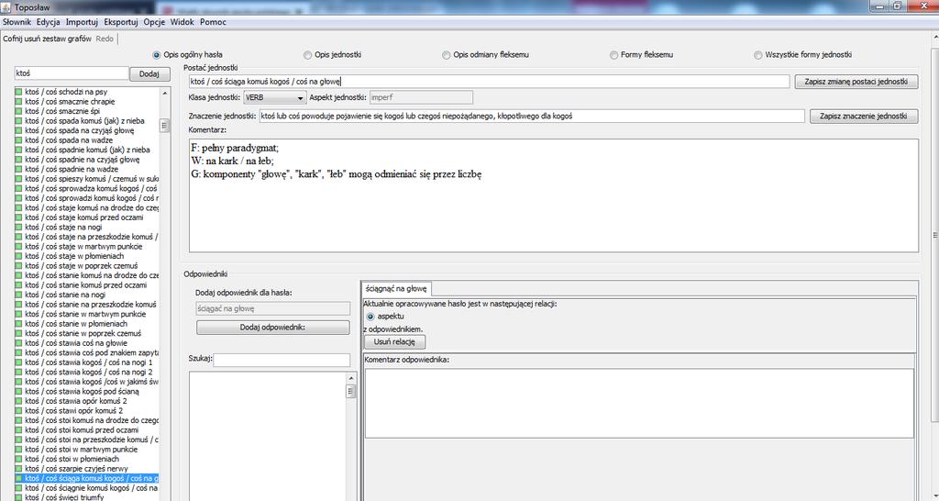939x501 pixels.
Task: Select 'ktoś / coś smacznie śpi' entry
Action: click(x=62, y=111)
